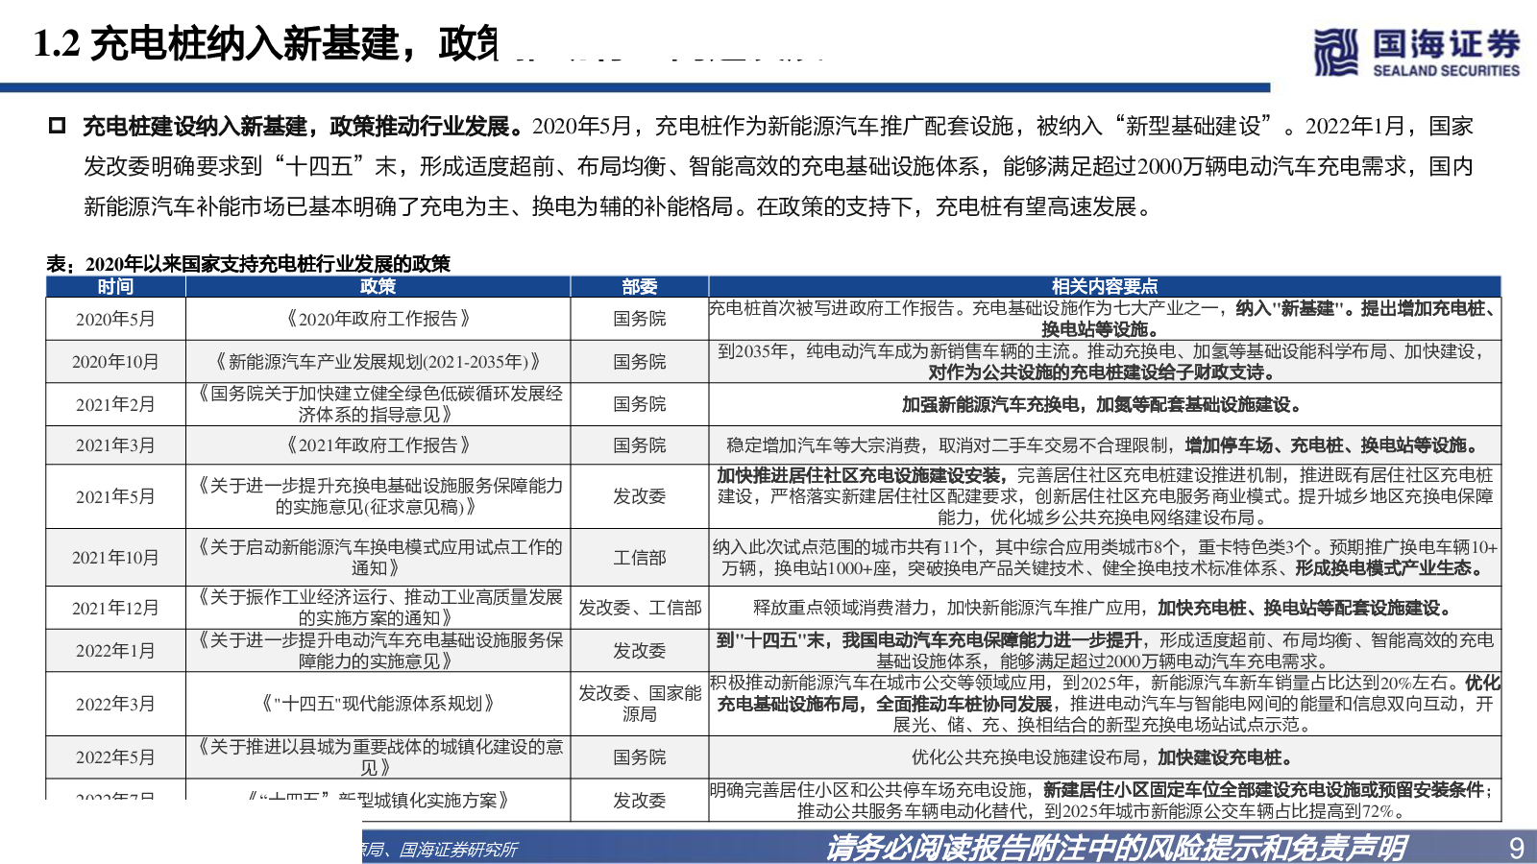Click the '政策' column header
Viewport: 1537px width, 864px height.
pos(378,286)
